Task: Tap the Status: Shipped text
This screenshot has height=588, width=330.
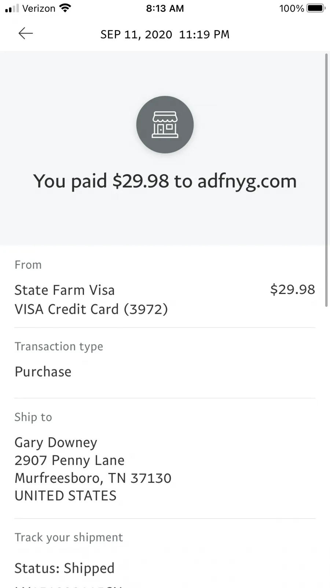Action: click(x=65, y=568)
